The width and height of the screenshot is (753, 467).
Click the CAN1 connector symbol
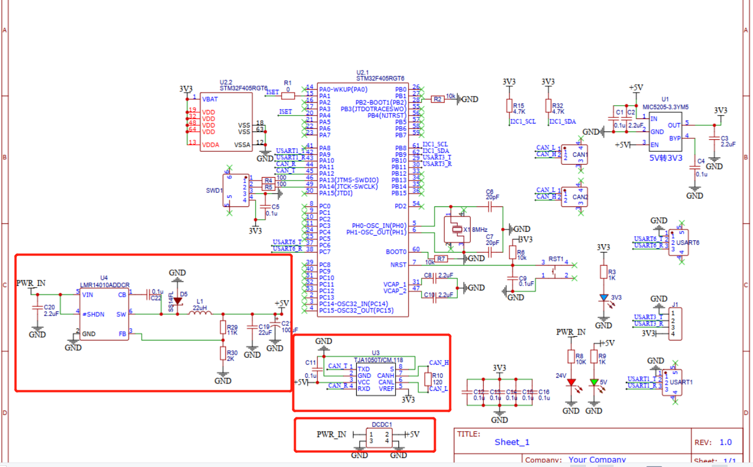click(x=575, y=155)
